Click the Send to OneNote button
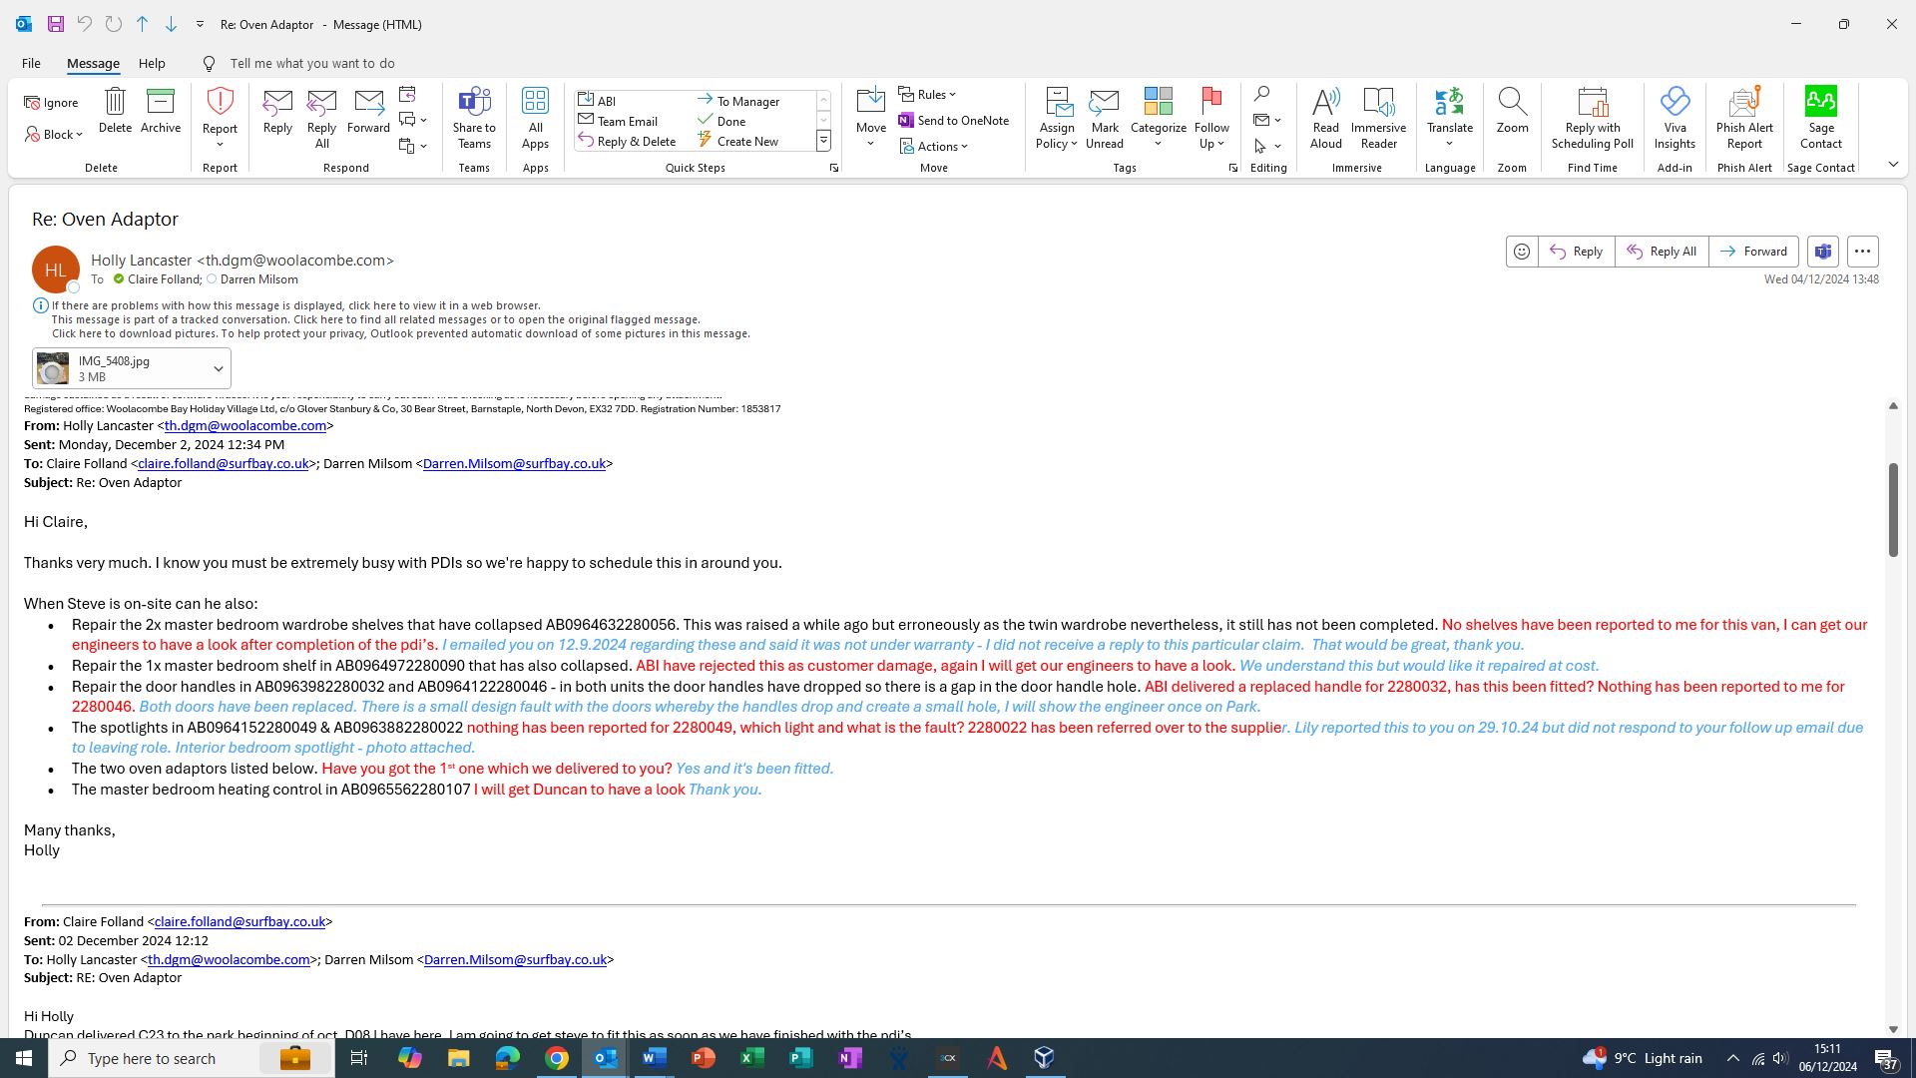The height and width of the screenshot is (1078, 1916). tap(953, 121)
